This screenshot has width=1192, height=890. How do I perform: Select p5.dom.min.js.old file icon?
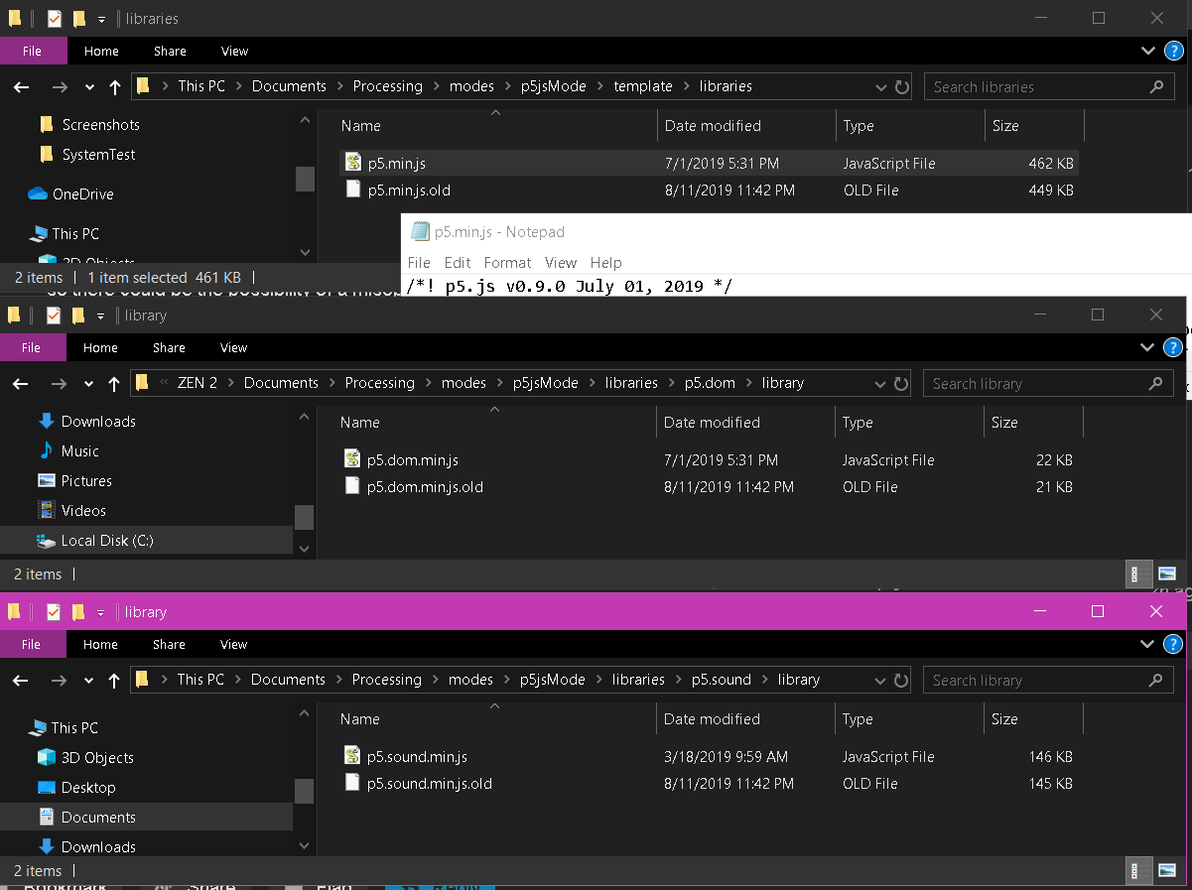[352, 486]
